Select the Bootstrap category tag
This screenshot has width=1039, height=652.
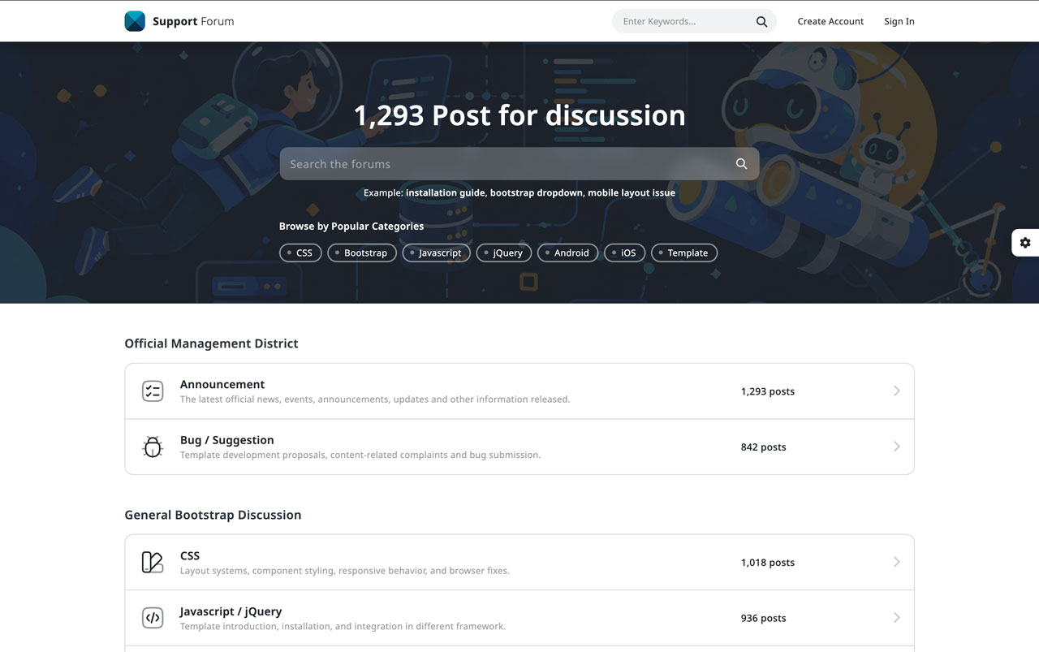pos(362,253)
